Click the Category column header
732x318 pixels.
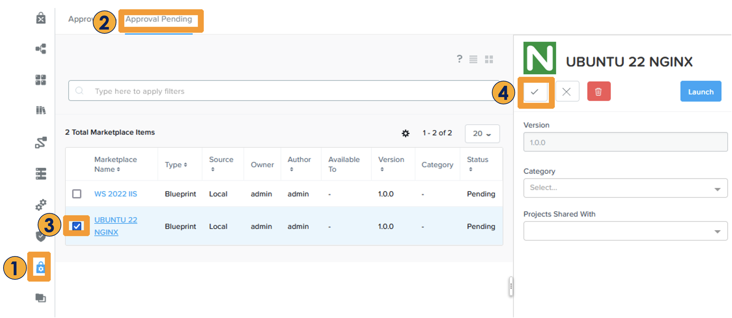point(437,165)
